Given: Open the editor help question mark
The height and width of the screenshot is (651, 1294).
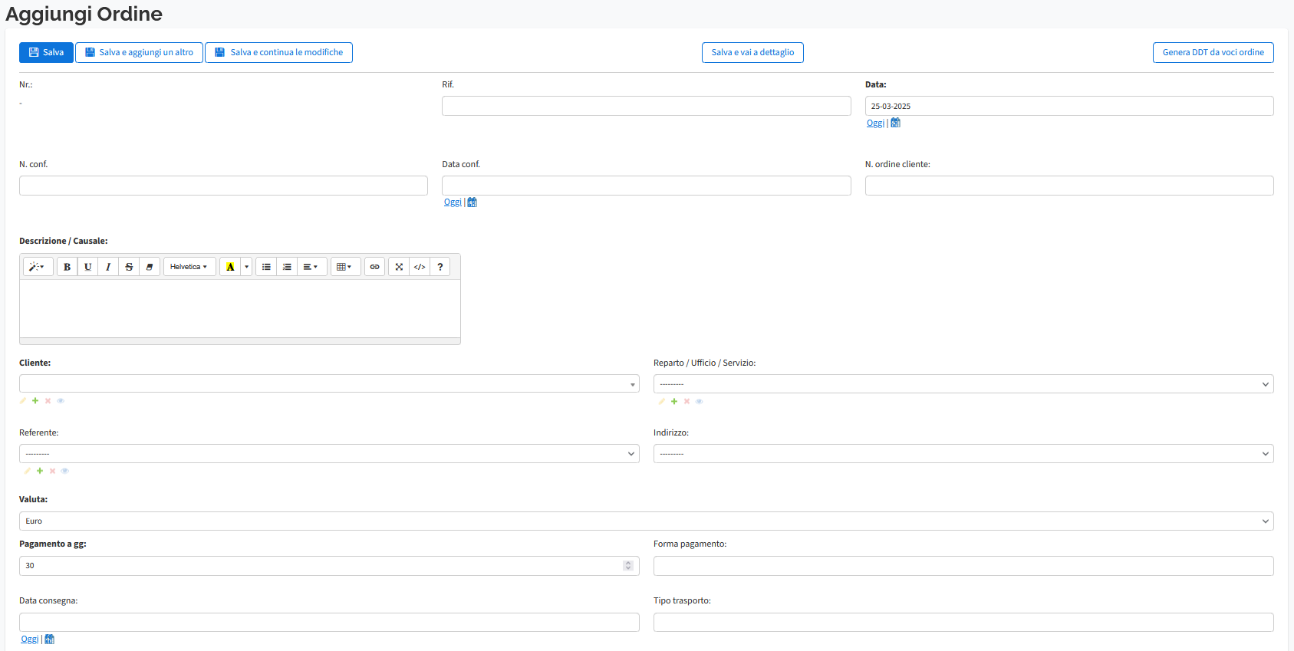Looking at the screenshot, I should [x=440, y=267].
